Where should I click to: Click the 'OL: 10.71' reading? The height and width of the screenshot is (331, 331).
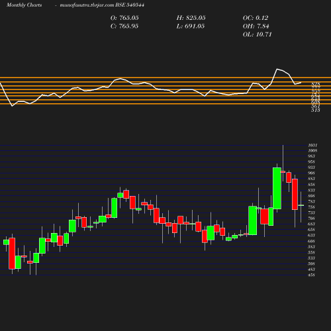pos(257,34)
